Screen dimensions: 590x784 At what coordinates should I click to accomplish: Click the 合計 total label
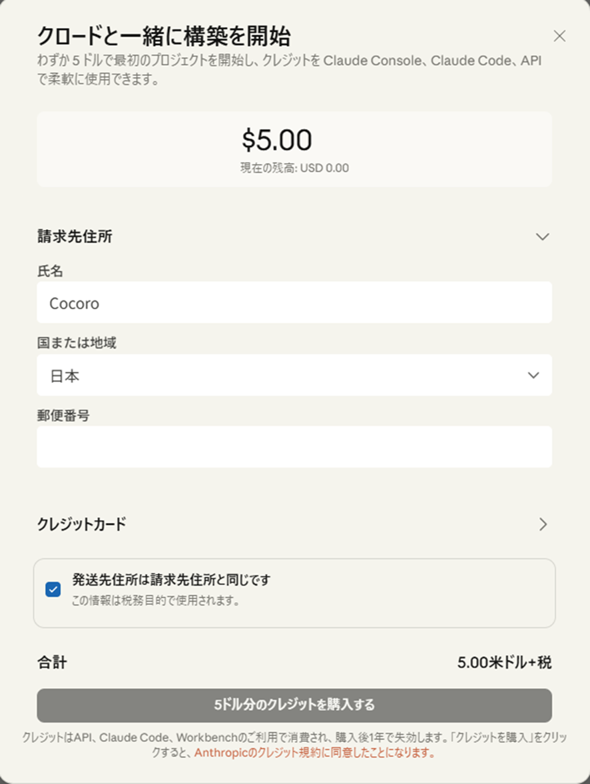pyautogui.click(x=52, y=663)
